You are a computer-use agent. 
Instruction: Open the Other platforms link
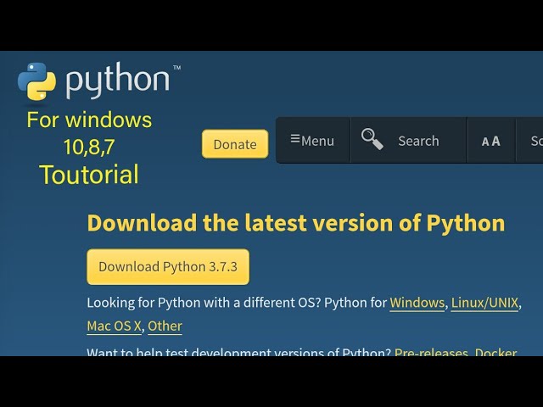pos(165,326)
